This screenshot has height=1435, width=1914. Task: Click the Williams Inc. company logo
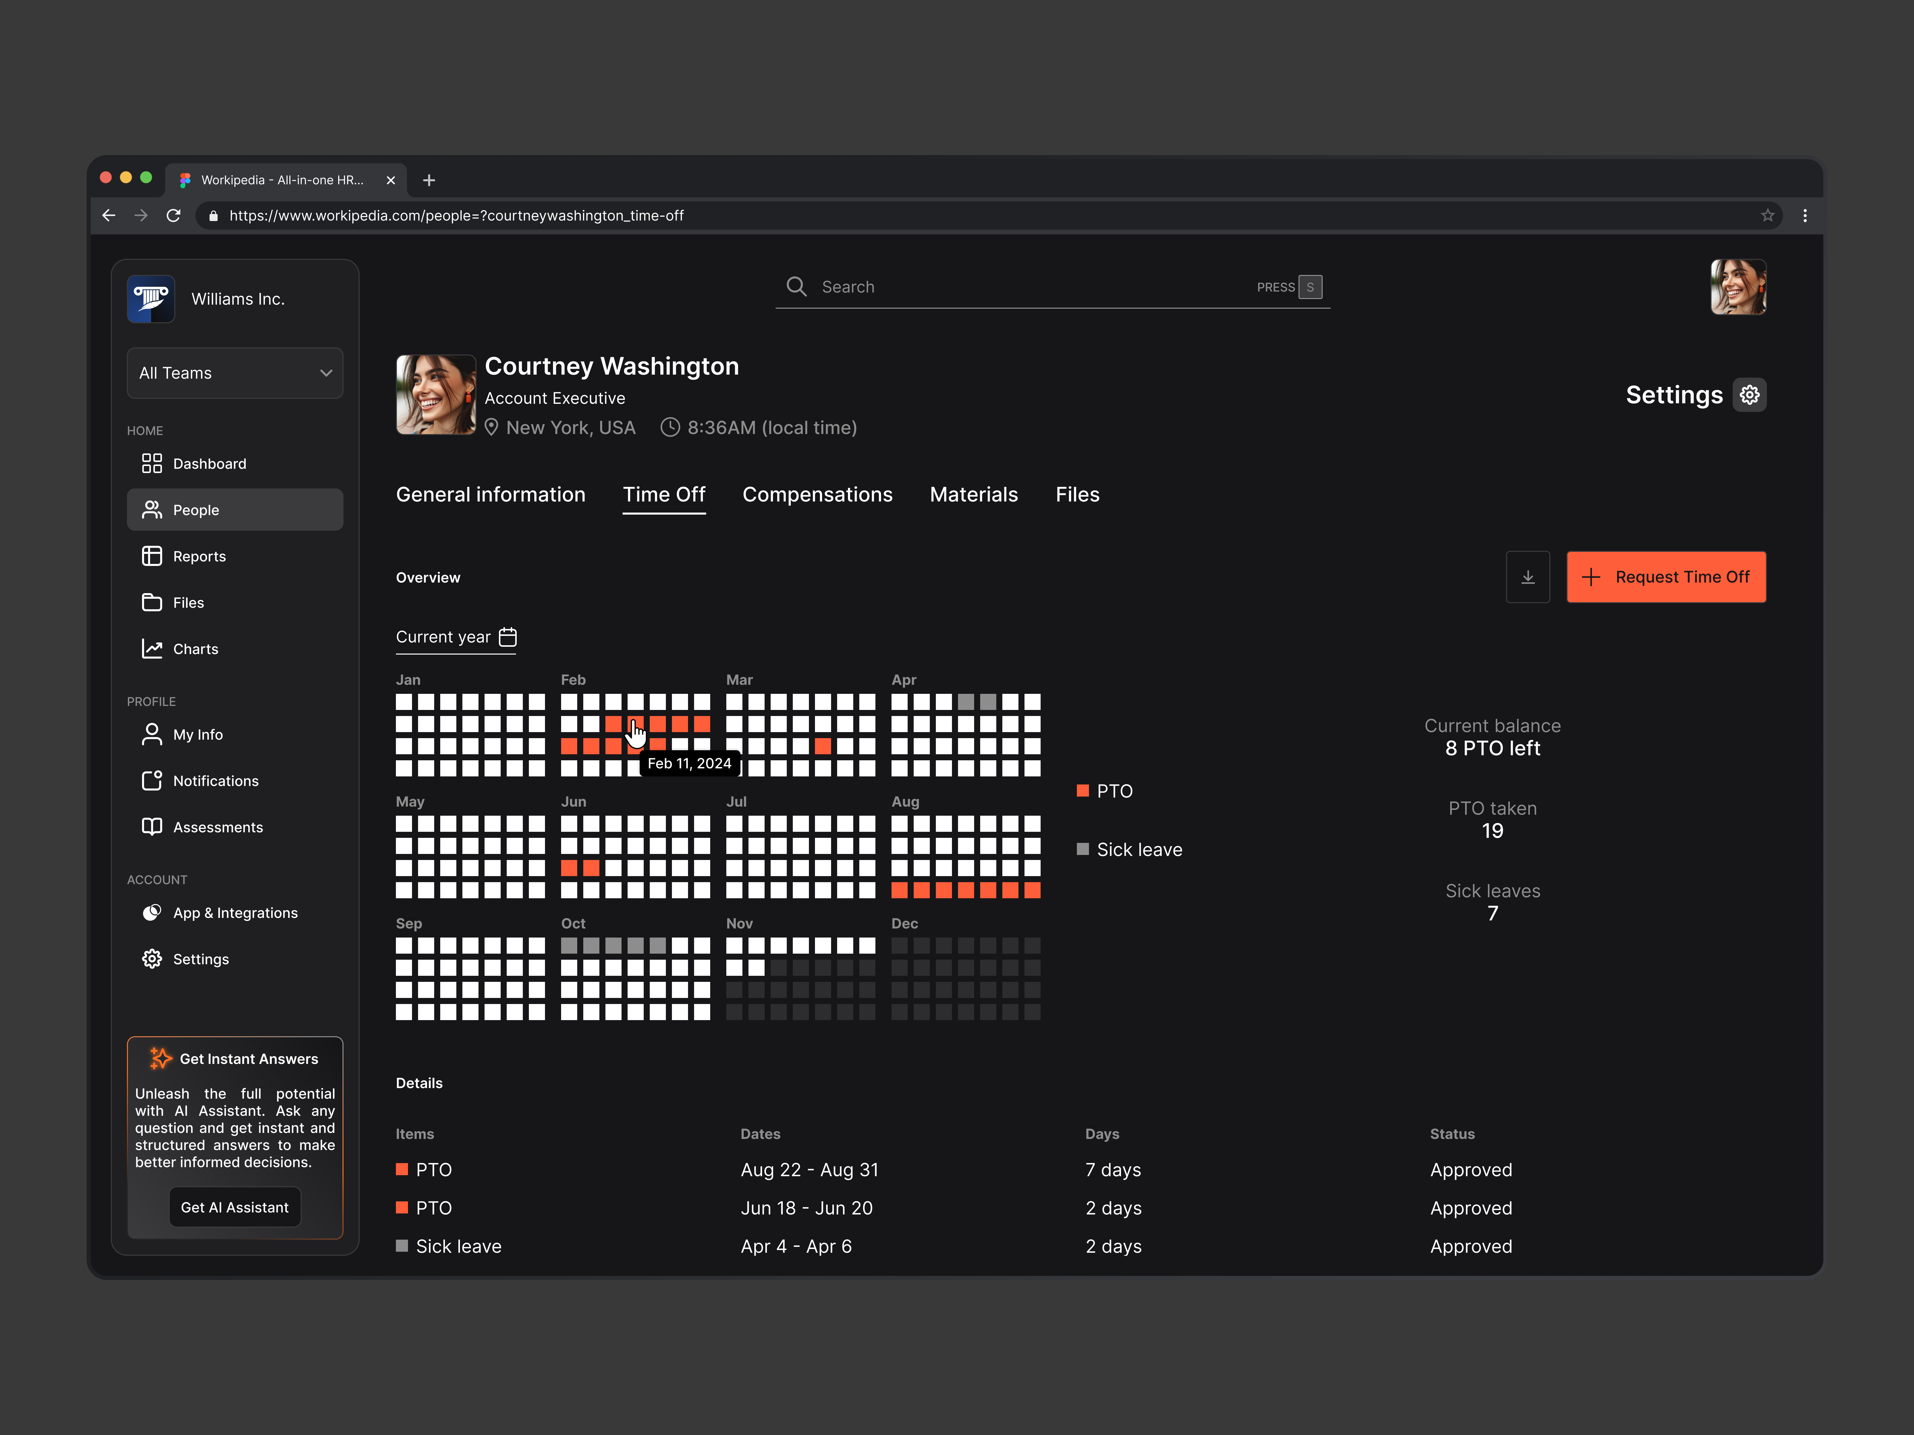point(151,299)
